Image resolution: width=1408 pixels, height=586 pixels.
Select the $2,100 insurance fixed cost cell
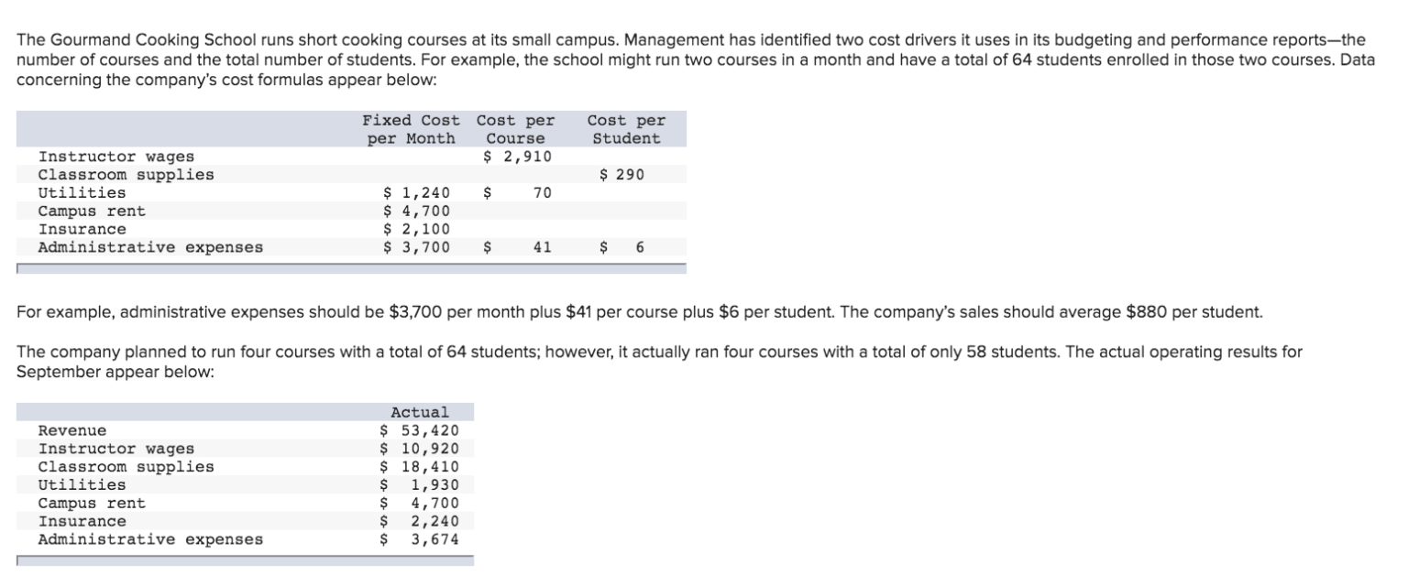click(416, 229)
